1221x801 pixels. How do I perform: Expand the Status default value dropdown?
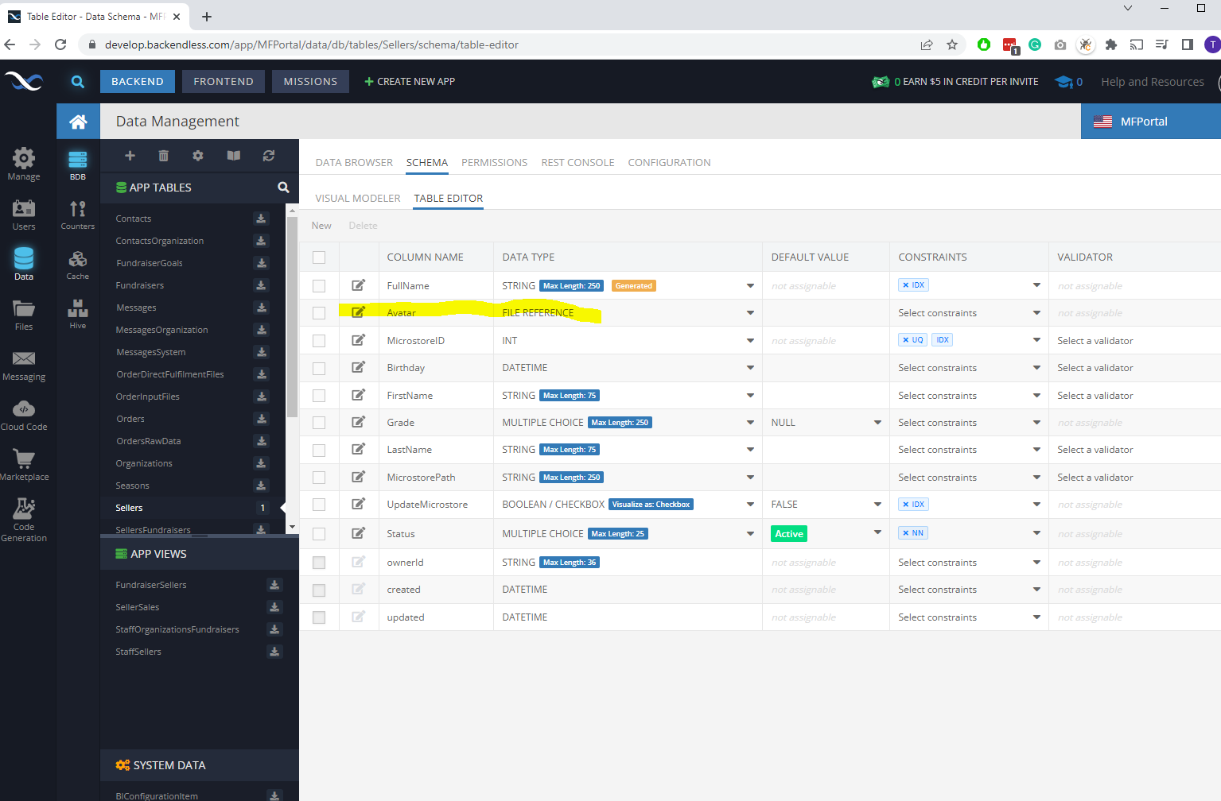coord(877,532)
